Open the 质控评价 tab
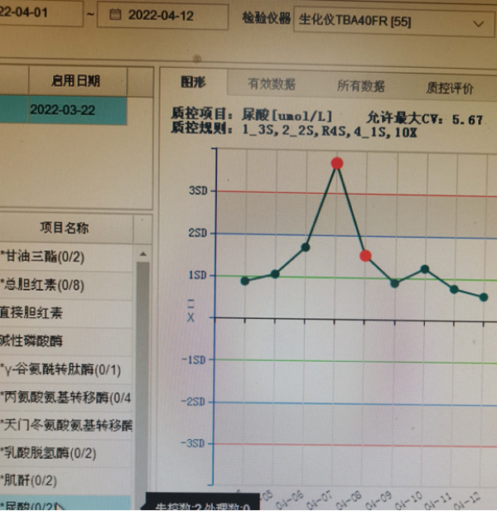 450,87
